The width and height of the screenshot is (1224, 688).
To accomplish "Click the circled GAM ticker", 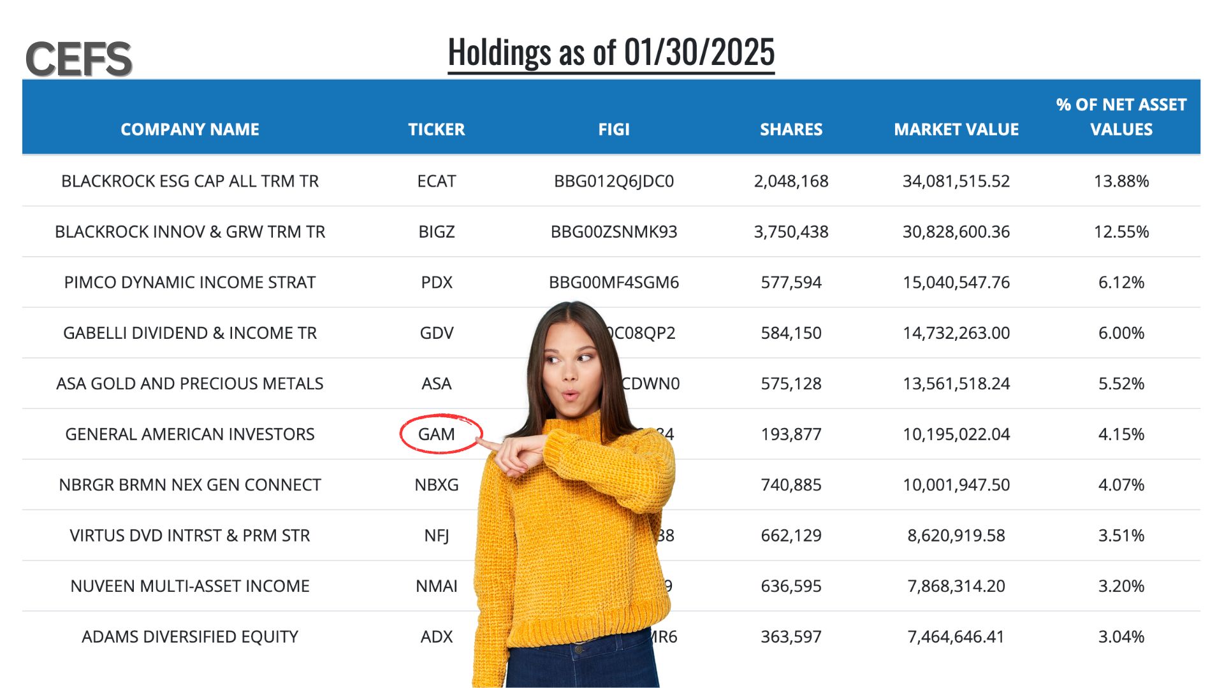I will coord(437,434).
